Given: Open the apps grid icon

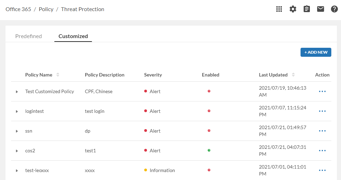Looking at the screenshot, I should (x=279, y=9).
